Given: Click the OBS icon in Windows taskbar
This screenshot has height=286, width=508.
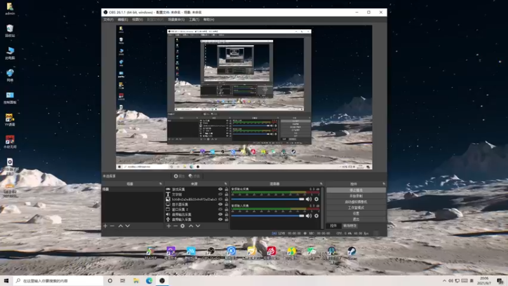Looking at the screenshot, I should pos(163,280).
